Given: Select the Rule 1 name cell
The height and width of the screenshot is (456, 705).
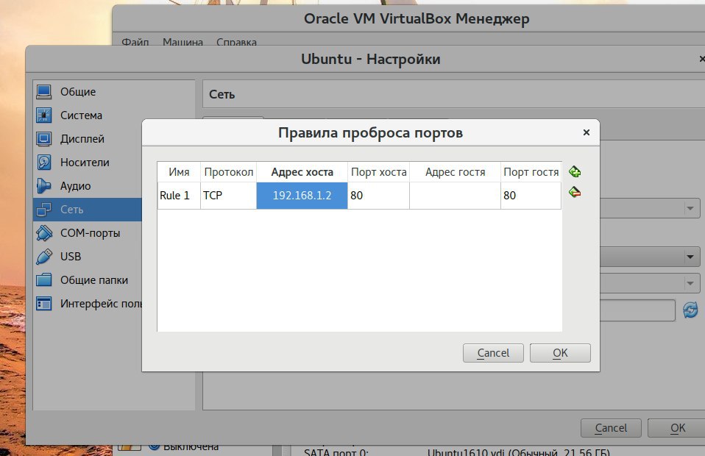Looking at the screenshot, I should coord(179,196).
